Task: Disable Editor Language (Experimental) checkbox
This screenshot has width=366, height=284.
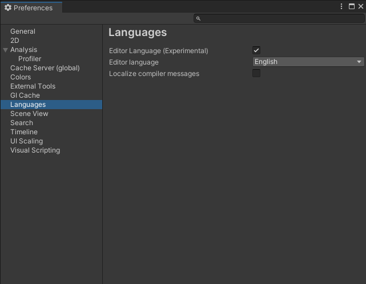Action: coord(256,50)
